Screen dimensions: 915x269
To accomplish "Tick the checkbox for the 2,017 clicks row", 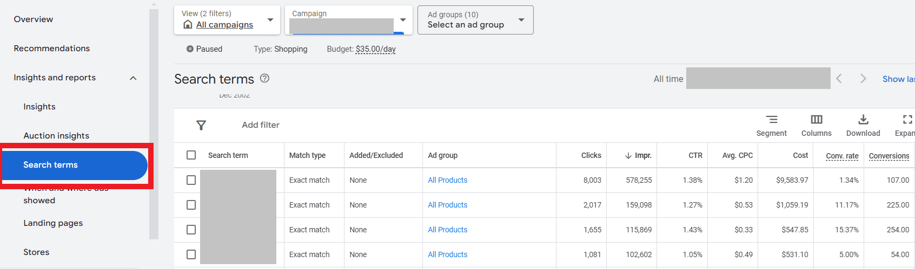I will point(191,205).
